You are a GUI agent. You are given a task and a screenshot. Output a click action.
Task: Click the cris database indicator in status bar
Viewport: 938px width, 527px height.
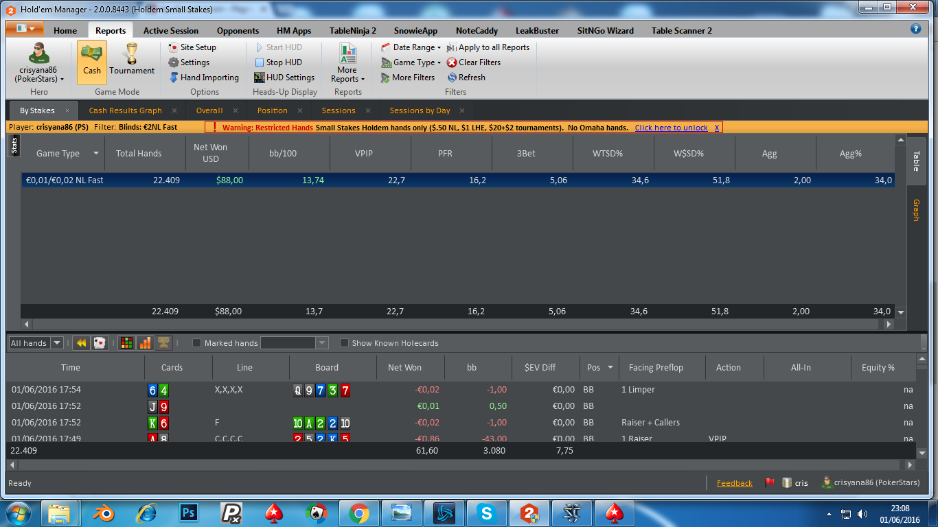(x=795, y=483)
